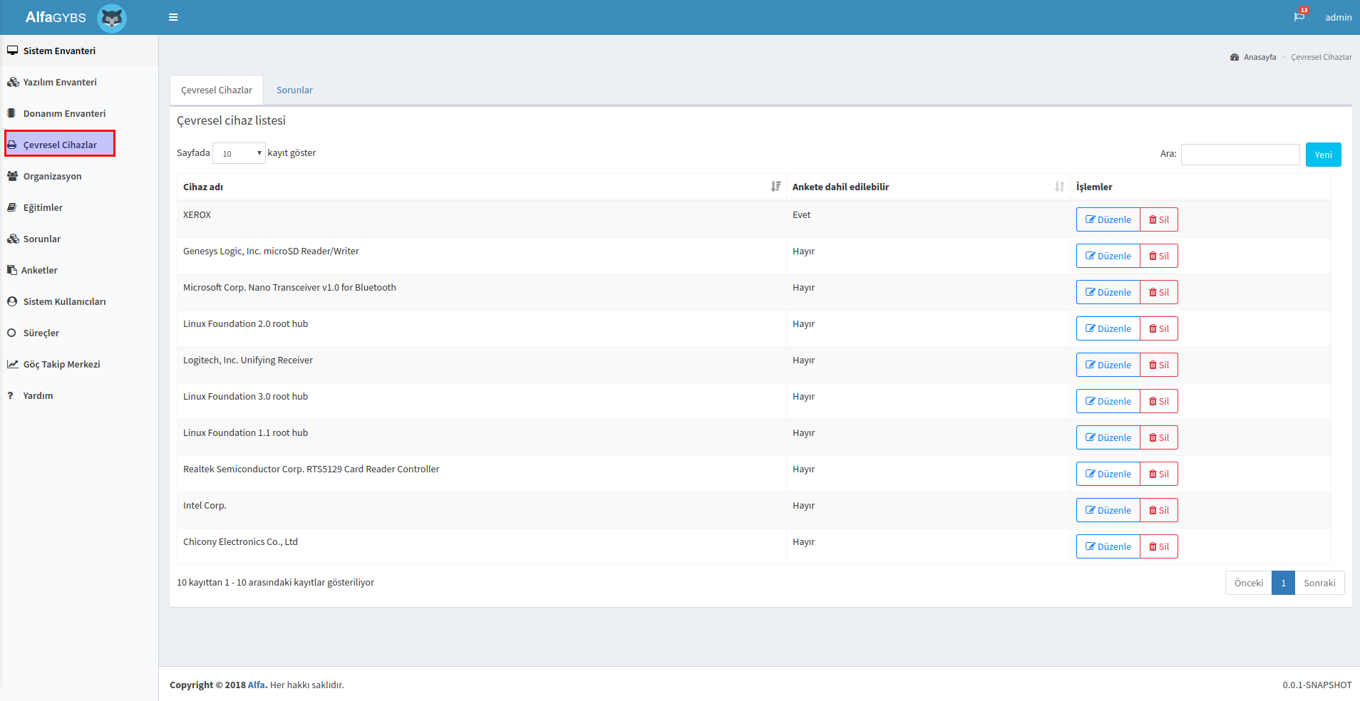
Task: Delete Linux Foundation 3.0 root hub
Action: tap(1159, 401)
